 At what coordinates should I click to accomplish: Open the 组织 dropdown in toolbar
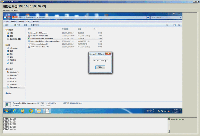8,25
